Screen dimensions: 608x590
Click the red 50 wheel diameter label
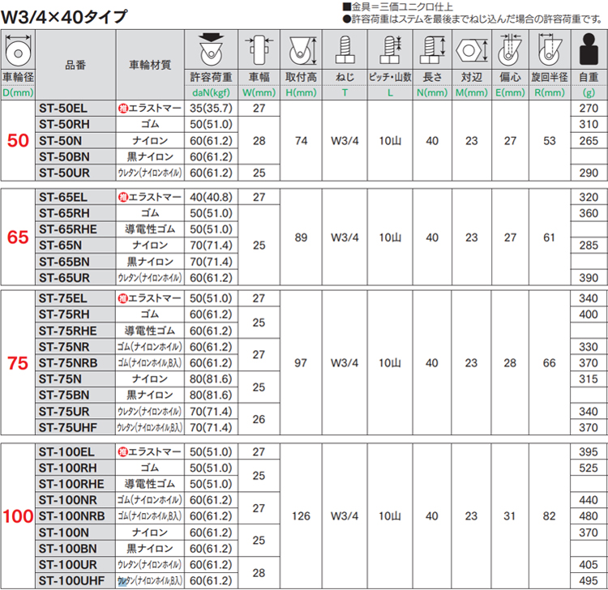(x=18, y=141)
